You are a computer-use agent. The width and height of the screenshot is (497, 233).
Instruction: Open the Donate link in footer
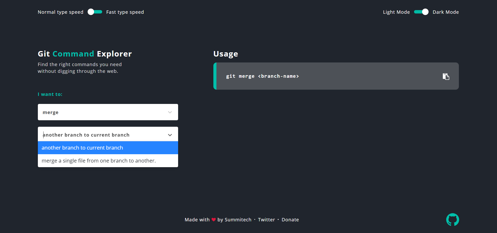tap(290, 220)
